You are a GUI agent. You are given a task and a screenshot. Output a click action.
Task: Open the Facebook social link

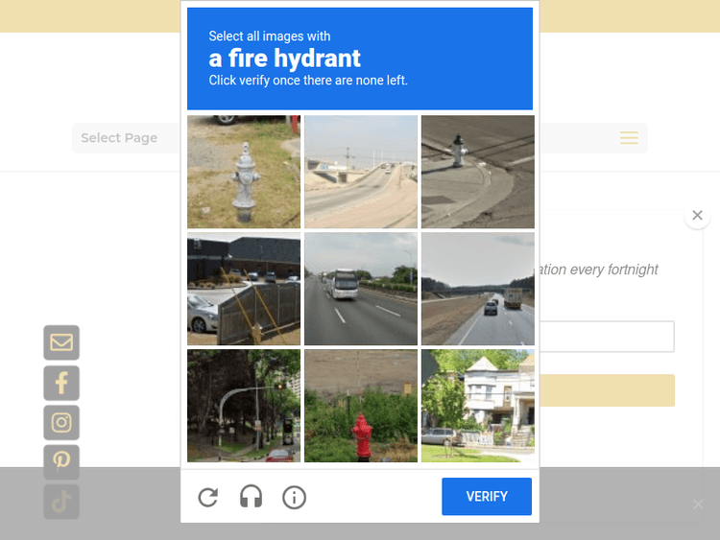61,383
